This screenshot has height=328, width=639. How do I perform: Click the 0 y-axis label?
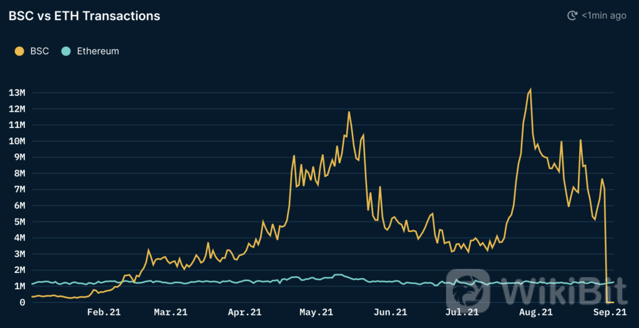coord(22,302)
